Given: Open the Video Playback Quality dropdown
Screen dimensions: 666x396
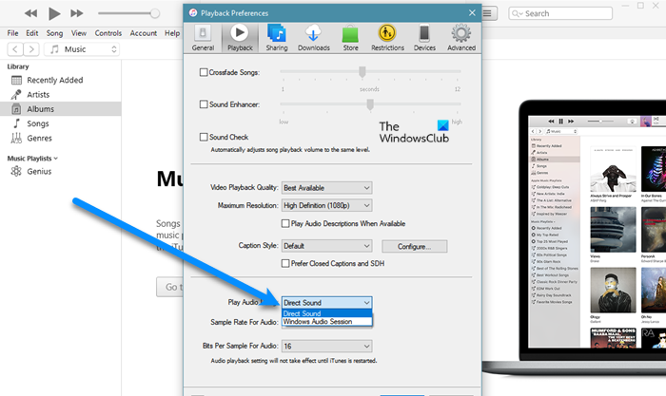Looking at the screenshot, I should click(326, 188).
